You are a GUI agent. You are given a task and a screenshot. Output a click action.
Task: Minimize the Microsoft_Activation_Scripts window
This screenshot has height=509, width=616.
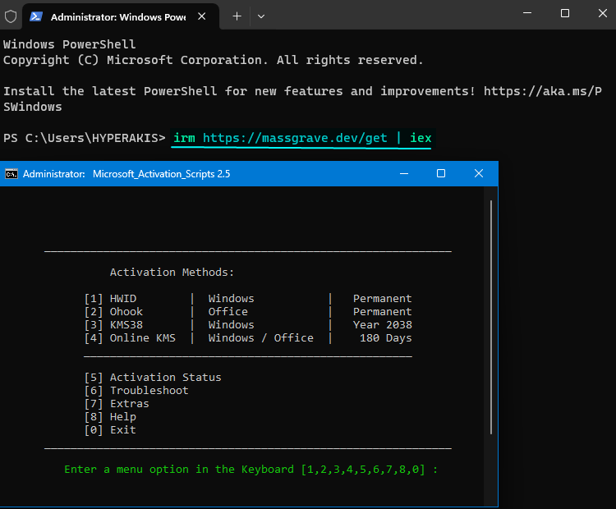404,173
